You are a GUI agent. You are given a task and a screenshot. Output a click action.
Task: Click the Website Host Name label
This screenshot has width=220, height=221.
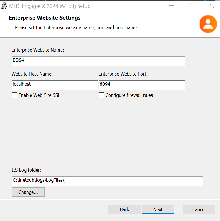(x=32, y=74)
